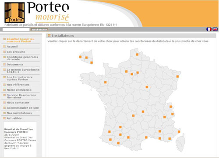Click the orange marker in Brittany region

[x=105, y=82]
